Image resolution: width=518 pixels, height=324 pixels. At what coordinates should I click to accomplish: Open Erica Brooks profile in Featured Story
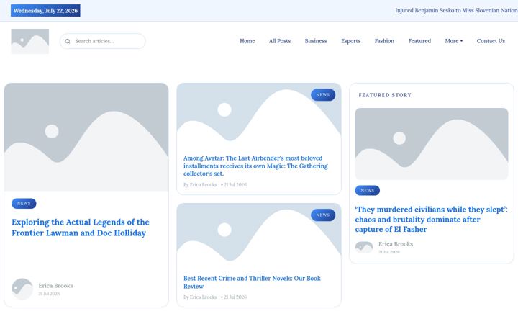396,244
